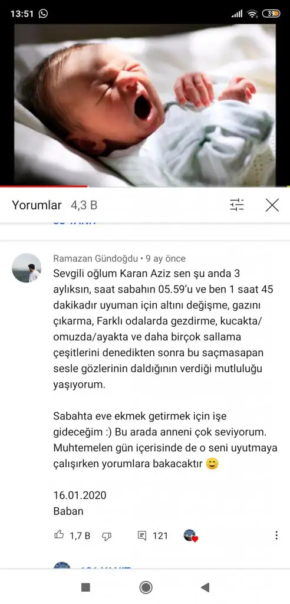This screenshot has height=604, width=290.
Task: Tap the Android back navigation button
Action: [x=205, y=587]
